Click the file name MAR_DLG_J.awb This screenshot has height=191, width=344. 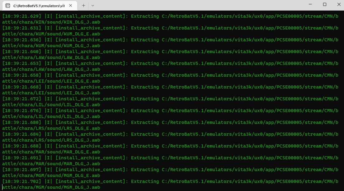point(82,164)
